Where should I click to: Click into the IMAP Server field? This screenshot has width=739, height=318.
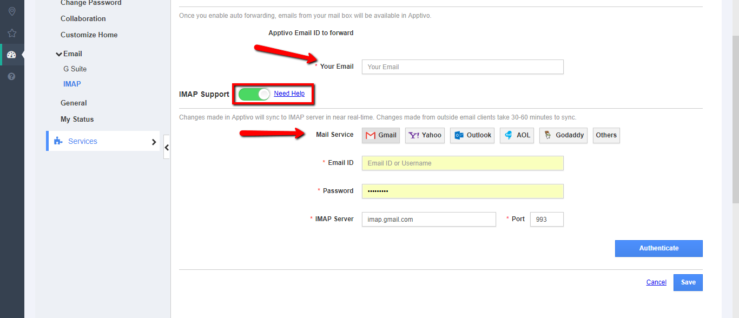point(428,219)
